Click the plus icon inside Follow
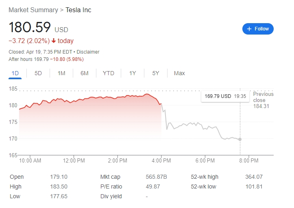Screen dimensions: 294x208 (249, 29)
